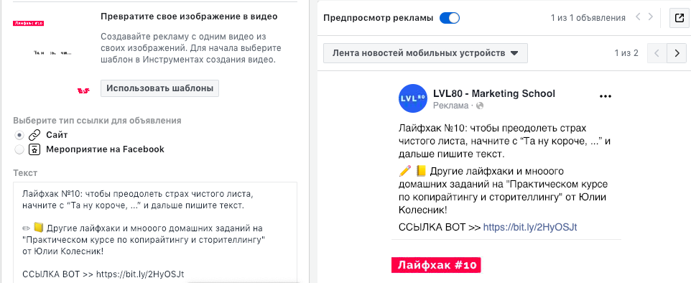Select Мероприятие на Facebook radio option
Image resolution: width=691 pixels, height=283 pixels.
pos(19,150)
